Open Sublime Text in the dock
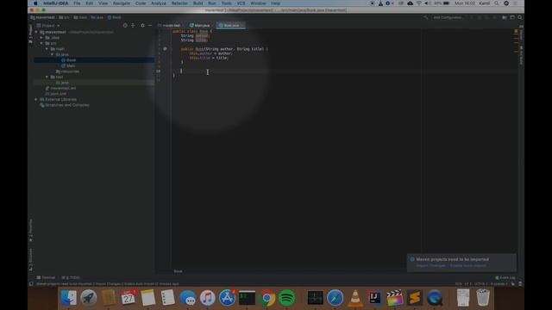 click(x=415, y=298)
